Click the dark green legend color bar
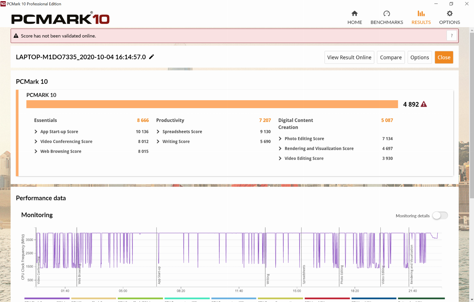This screenshot has height=302, width=474. (421, 298)
